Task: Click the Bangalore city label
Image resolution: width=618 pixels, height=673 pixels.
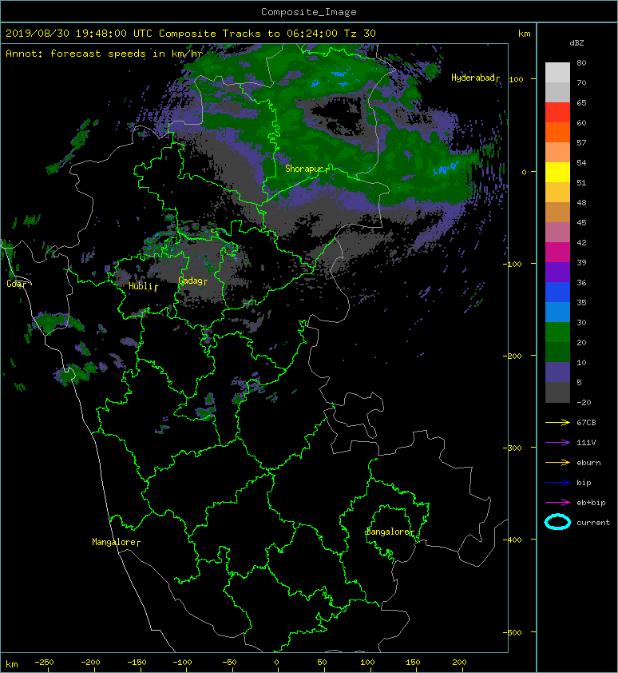Action: click(x=388, y=532)
